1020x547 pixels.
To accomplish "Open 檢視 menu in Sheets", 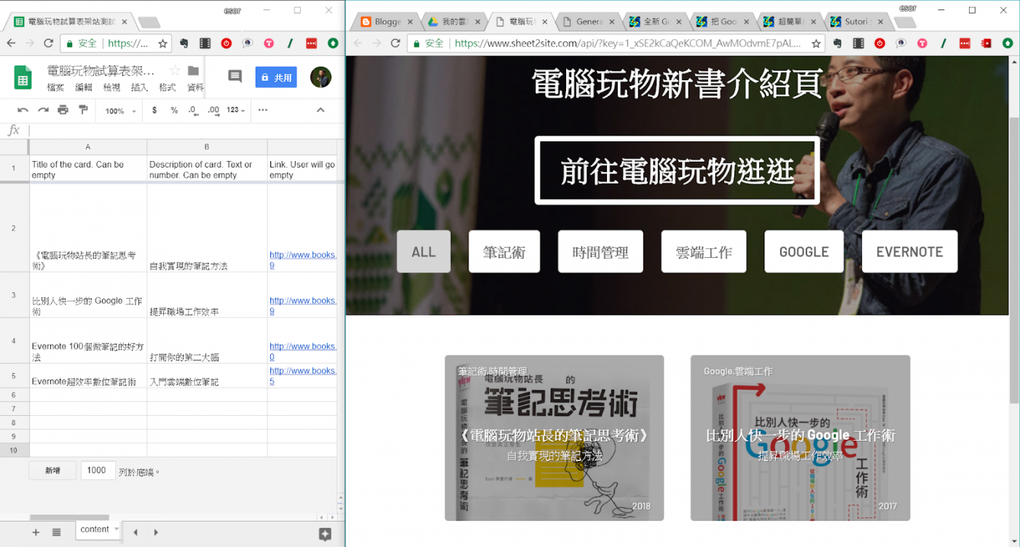I will 111,87.
